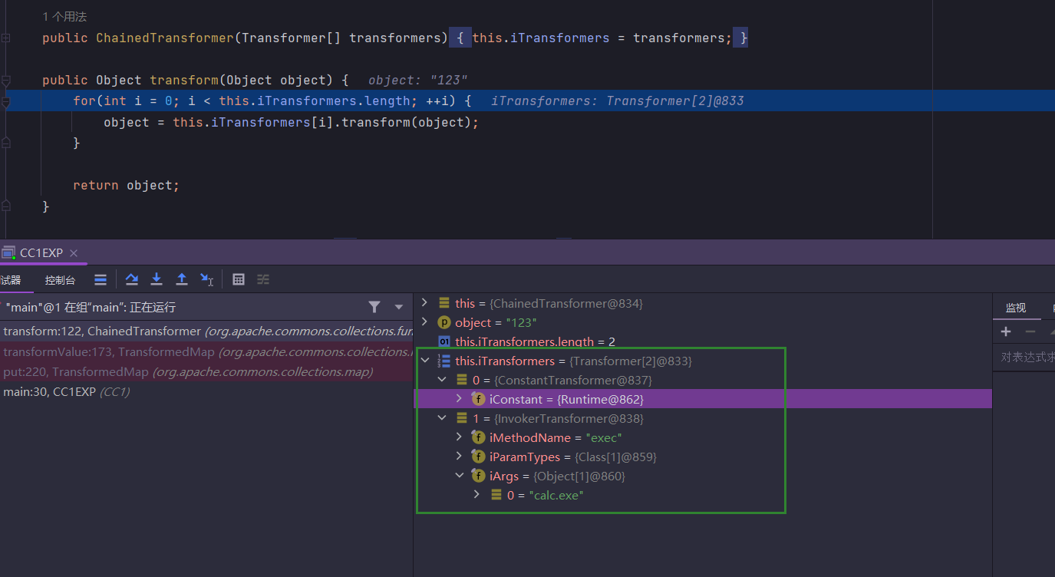1055x577 pixels.
Task: Select the ConstantTransformer@837 row
Action: tap(703, 380)
